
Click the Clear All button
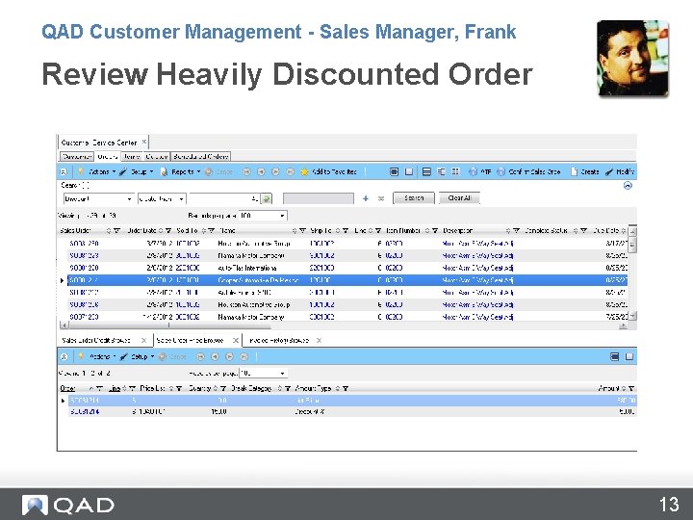[459, 198]
